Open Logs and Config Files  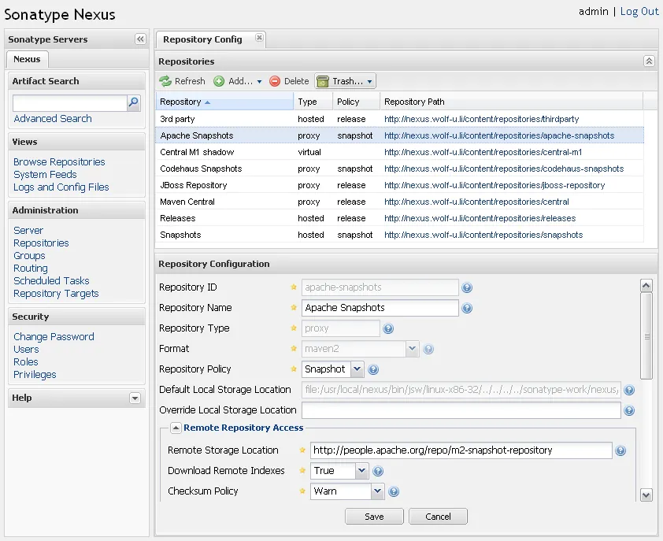click(x=61, y=187)
